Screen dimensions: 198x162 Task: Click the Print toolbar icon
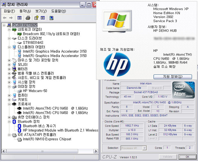point(28,18)
